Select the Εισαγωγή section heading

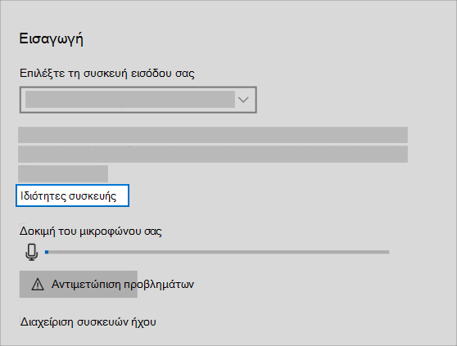tap(52, 39)
